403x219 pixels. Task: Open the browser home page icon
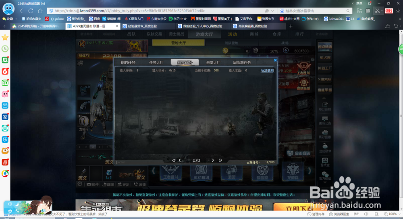coord(40,11)
